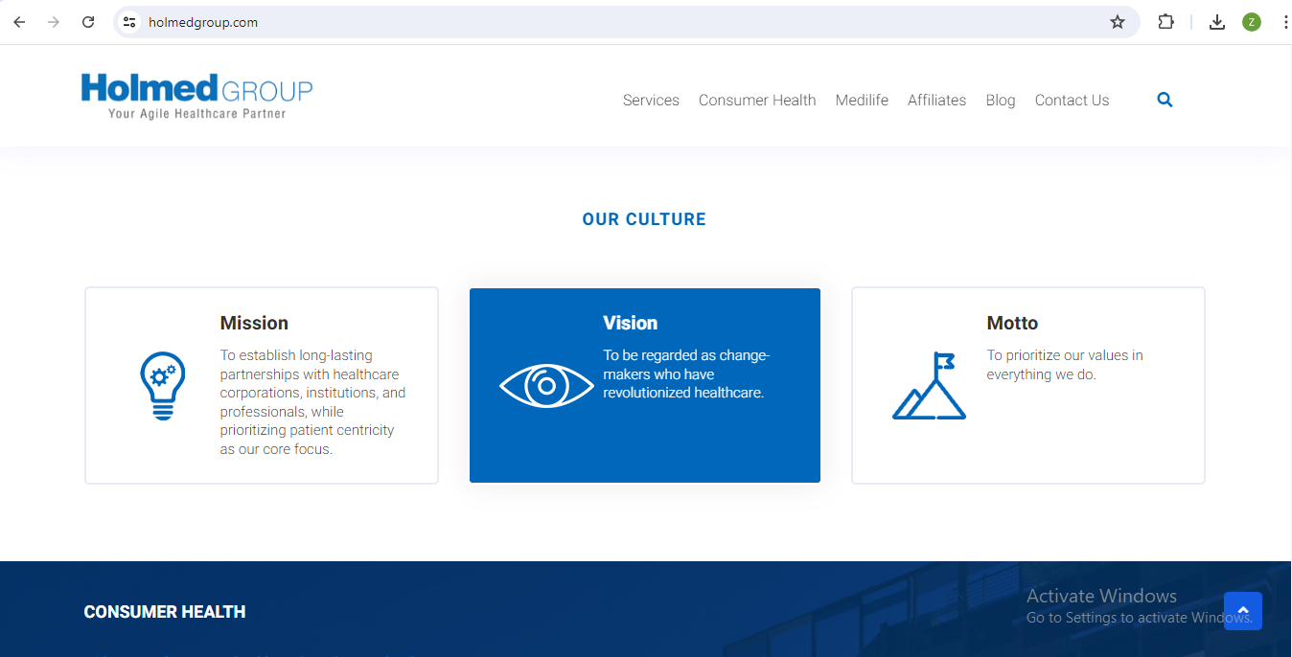1292x657 pixels.
Task: Visit the Blog link
Action: (1000, 101)
